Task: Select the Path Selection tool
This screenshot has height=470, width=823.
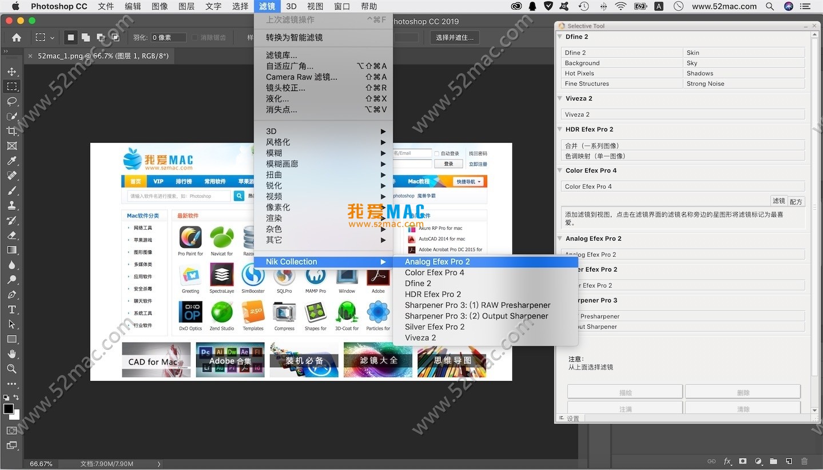Action: click(11, 324)
